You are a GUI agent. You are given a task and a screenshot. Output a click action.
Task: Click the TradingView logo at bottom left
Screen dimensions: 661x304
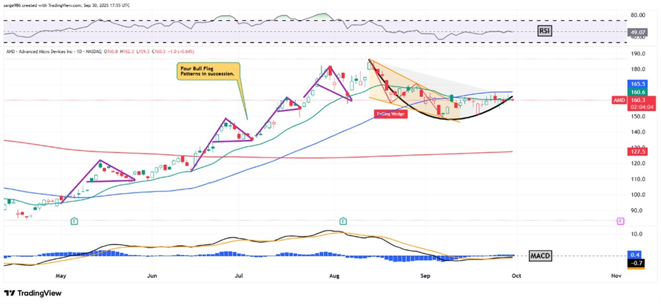(x=32, y=293)
